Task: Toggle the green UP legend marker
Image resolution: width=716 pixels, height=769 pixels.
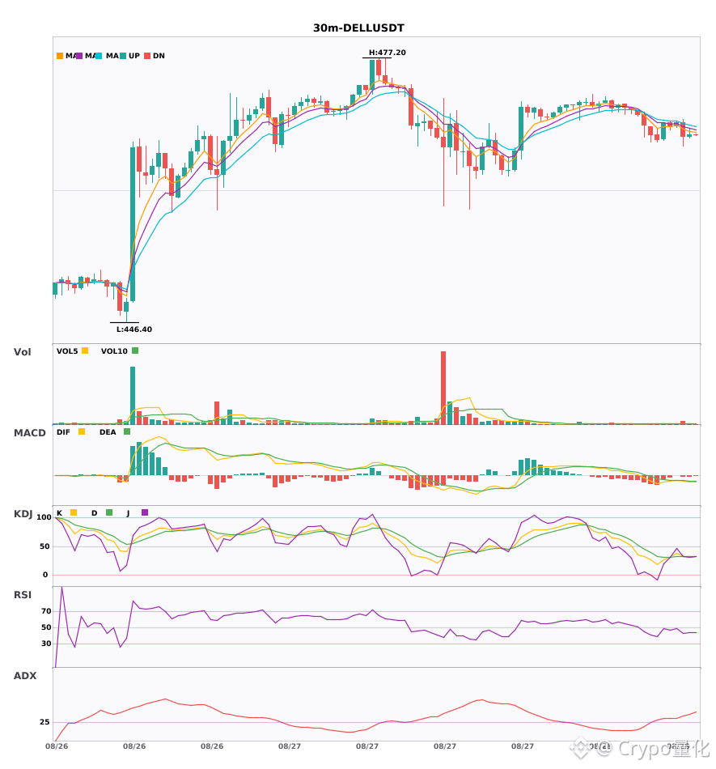Action: (x=124, y=56)
